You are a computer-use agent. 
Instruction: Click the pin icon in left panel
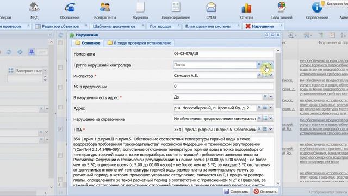point(32,52)
